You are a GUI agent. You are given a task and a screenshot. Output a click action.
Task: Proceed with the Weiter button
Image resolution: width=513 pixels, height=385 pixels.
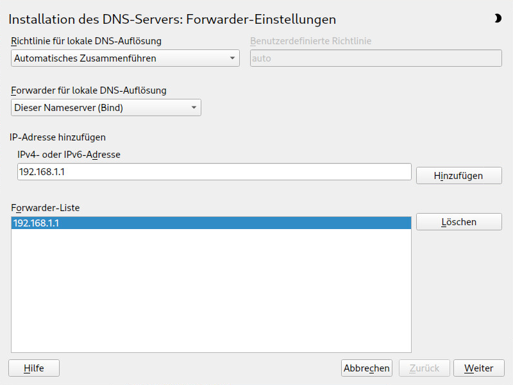click(x=479, y=368)
